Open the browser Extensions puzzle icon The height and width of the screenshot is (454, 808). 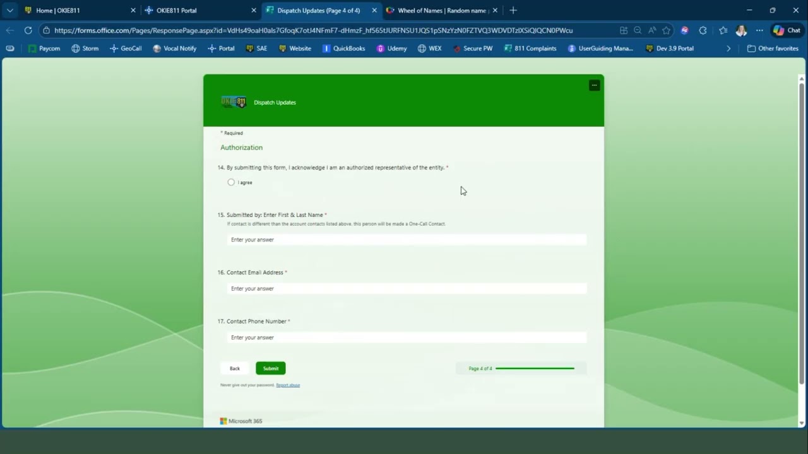point(703,30)
